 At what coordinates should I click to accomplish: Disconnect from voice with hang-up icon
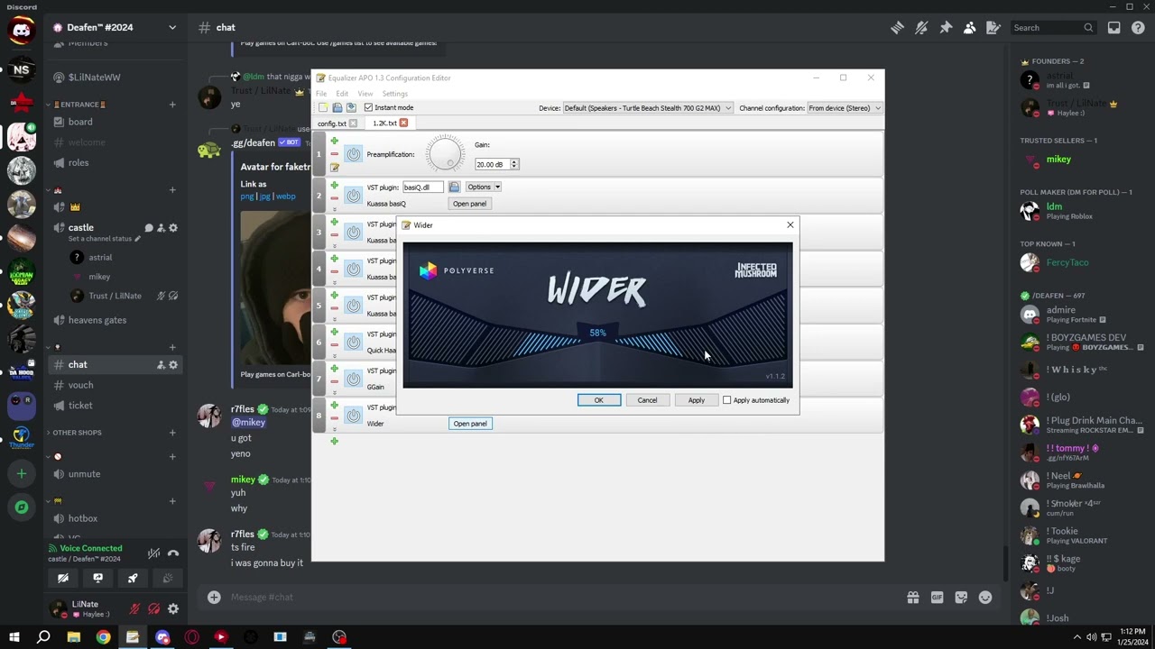pos(173,553)
